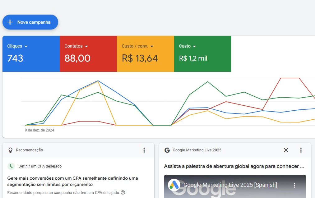This screenshot has height=198, width=315.
Task: Click the green arrows CPA desejado icon
Action: tap(11, 166)
